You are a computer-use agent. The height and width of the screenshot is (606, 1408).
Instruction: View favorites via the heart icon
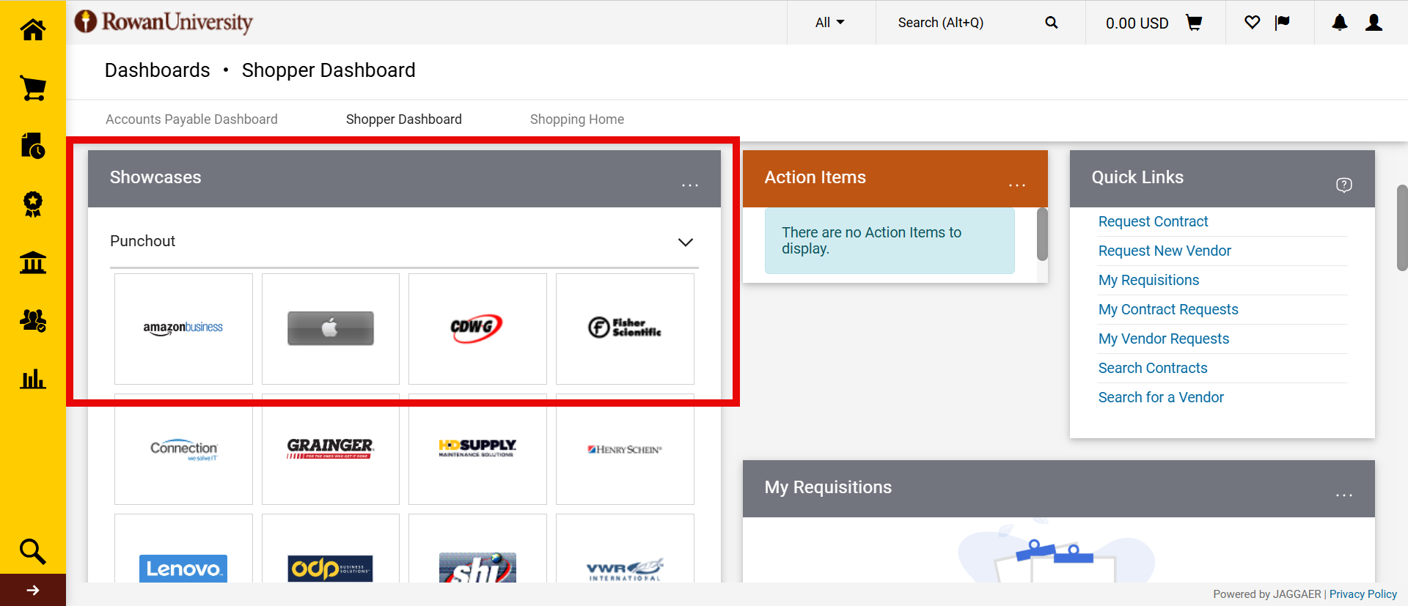1252,23
